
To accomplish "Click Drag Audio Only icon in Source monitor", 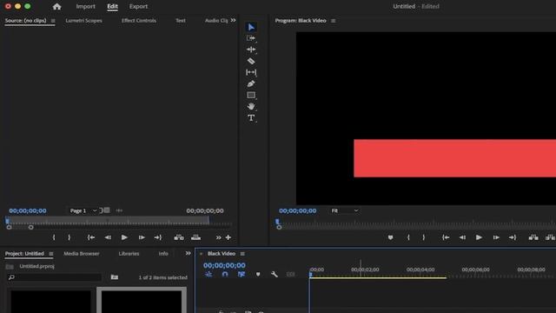I will 119,210.
